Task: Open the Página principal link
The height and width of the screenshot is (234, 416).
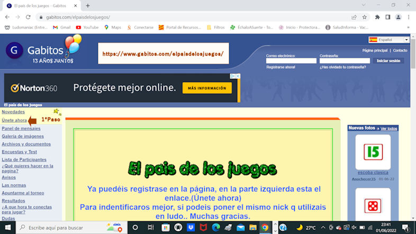Action: [x=375, y=50]
